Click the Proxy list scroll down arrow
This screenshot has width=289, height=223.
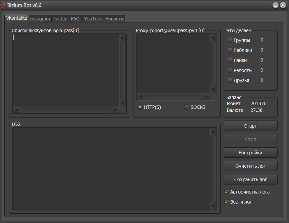coord(213,89)
